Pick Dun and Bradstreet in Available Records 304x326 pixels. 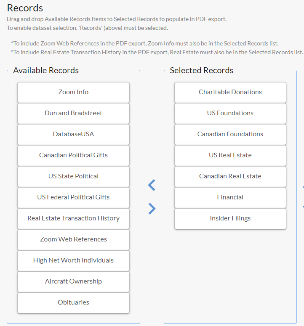point(73,113)
